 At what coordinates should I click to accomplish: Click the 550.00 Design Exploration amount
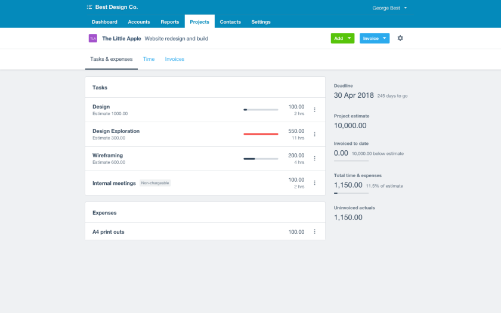point(296,131)
